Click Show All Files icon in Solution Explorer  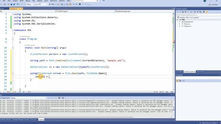[x=200, y=12]
